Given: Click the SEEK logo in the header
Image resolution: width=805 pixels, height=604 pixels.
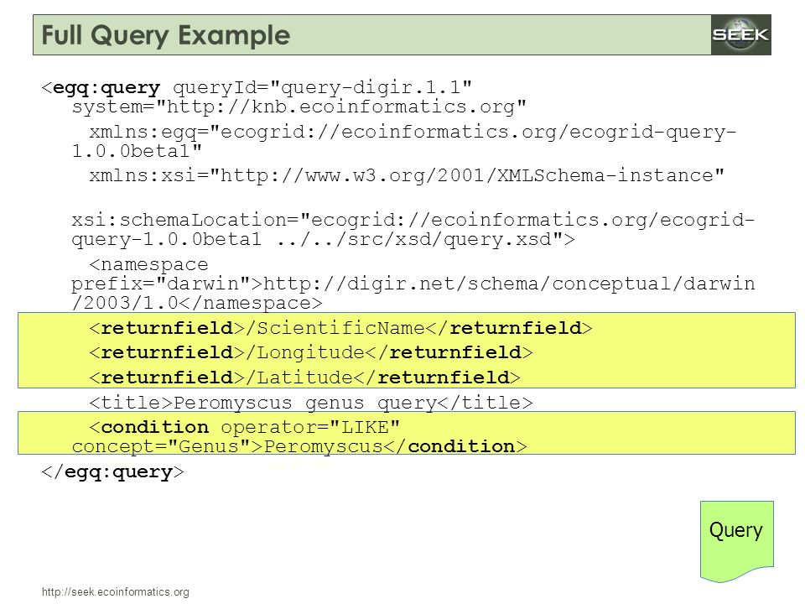Looking at the screenshot, I should [x=740, y=35].
